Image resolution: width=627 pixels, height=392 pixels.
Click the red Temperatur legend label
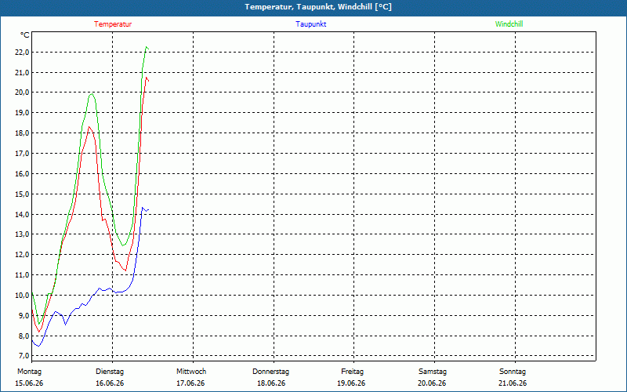113,24
